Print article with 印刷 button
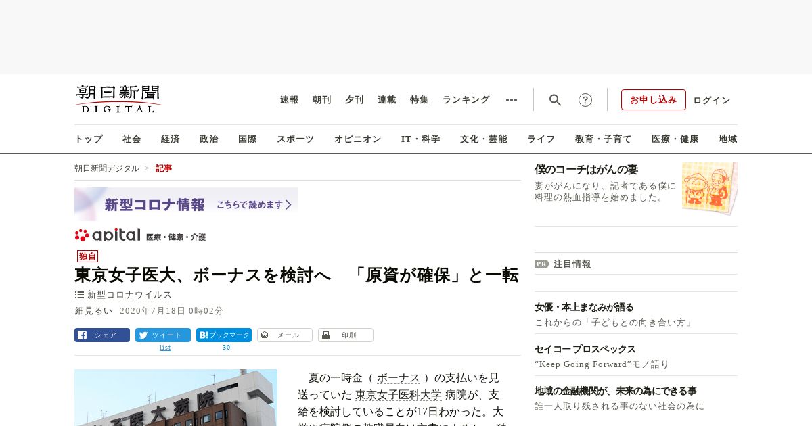The image size is (812, 426). click(x=346, y=335)
